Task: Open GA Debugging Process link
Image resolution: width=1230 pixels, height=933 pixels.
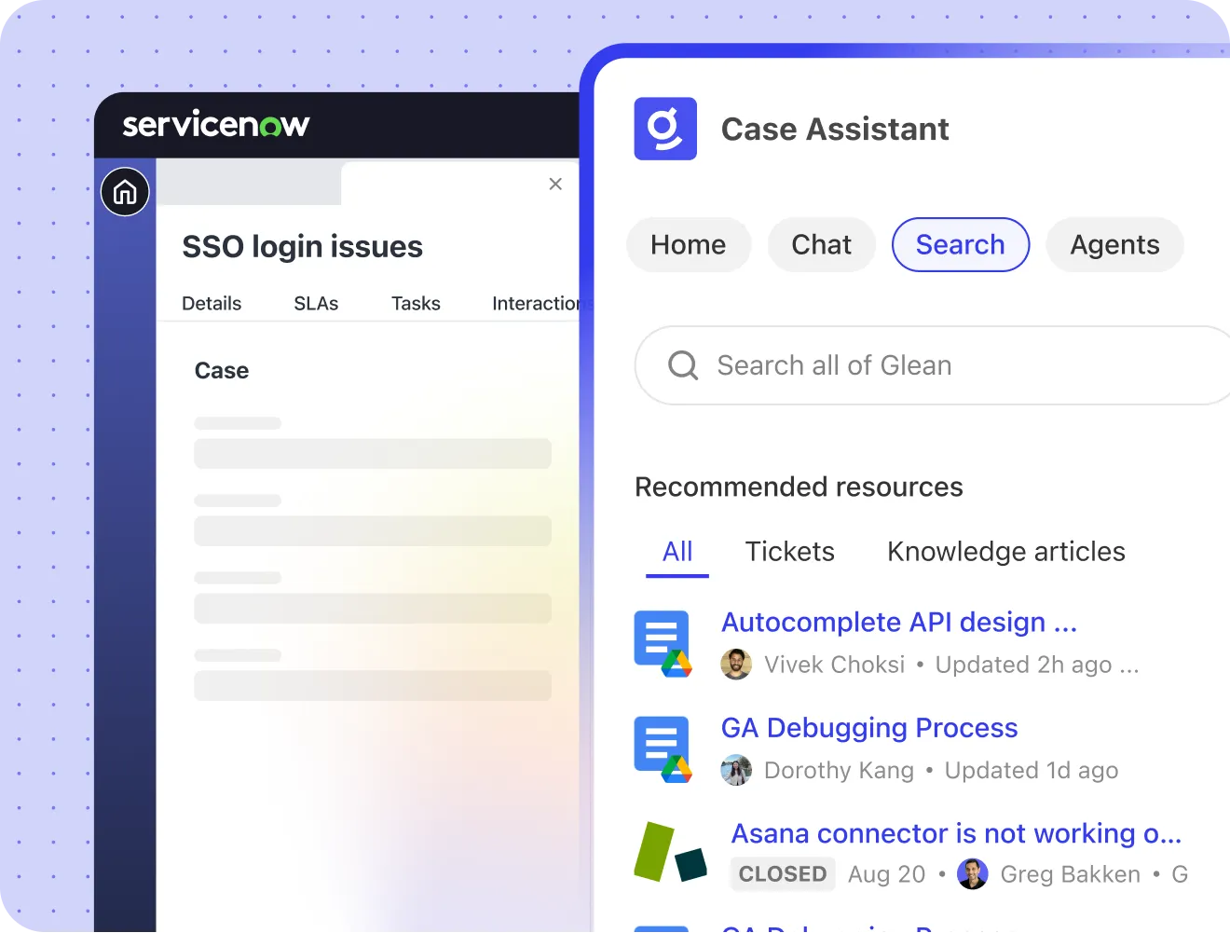Action: tap(869, 728)
